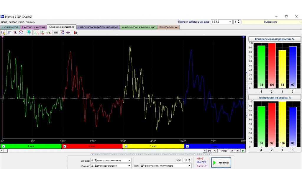Switch to the Осциллограф tab
This screenshot has height=169, width=302.
[10, 27]
